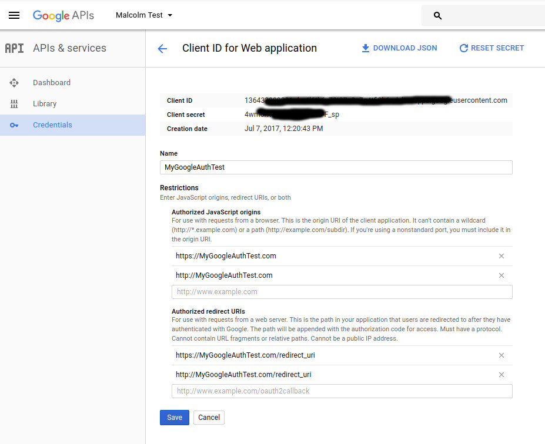
Task: Go back with the left arrow
Action: [162, 49]
